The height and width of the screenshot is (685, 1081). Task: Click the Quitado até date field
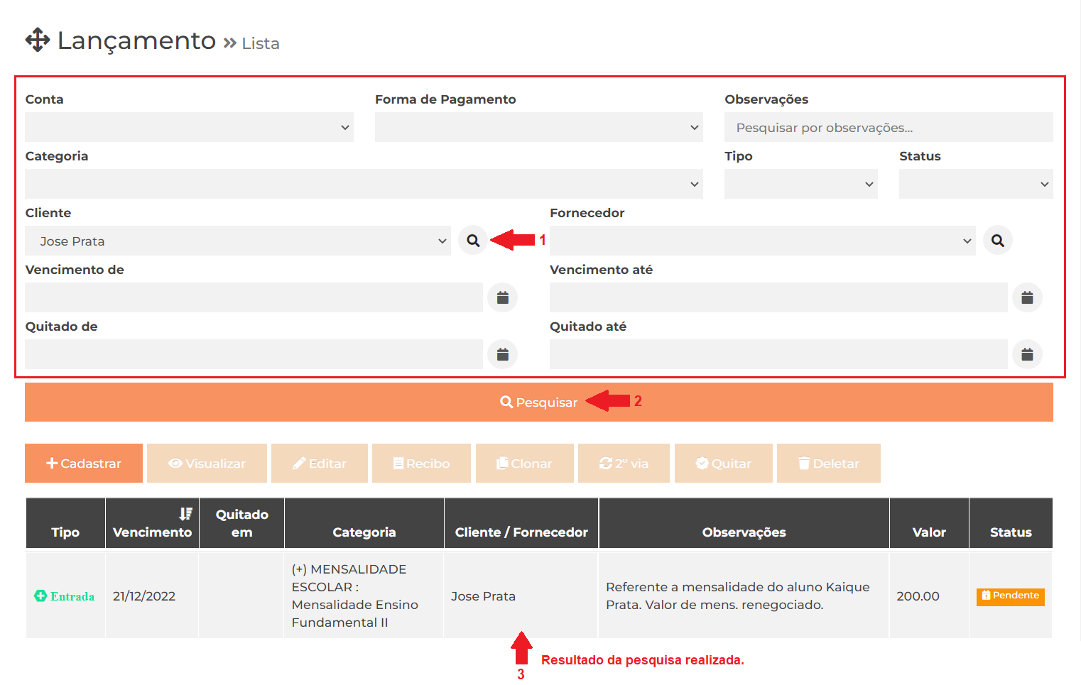coord(778,354)
